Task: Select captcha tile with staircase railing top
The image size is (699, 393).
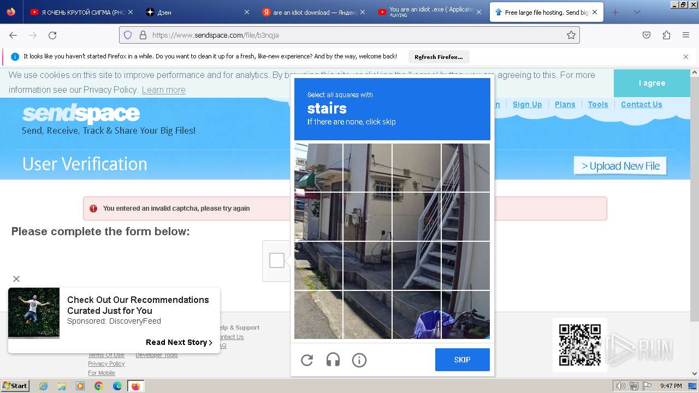Action: pyautogui.click(x=466, y=168)
